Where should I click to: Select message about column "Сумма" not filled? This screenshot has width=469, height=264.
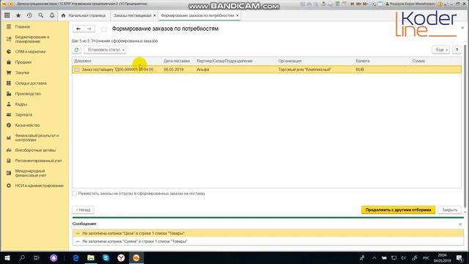point(267,241)
